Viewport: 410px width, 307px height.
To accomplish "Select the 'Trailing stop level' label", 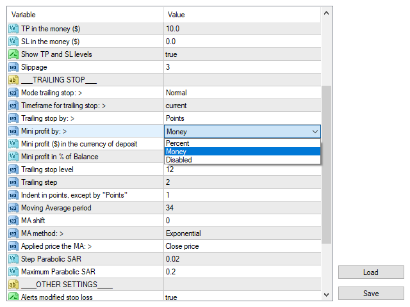I will (47, 169).
